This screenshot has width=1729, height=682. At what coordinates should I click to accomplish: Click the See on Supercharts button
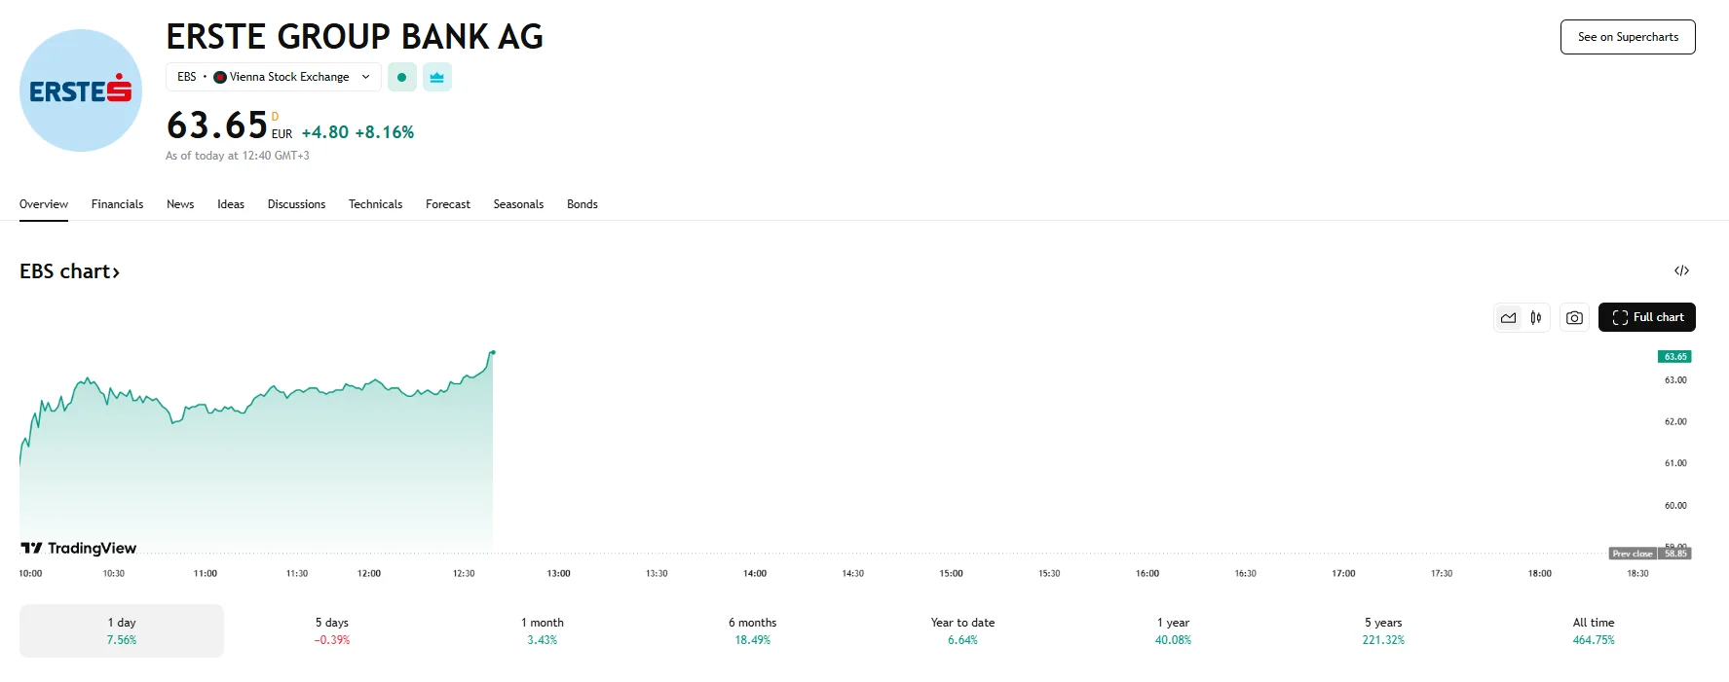click(x=1628, y=37)
